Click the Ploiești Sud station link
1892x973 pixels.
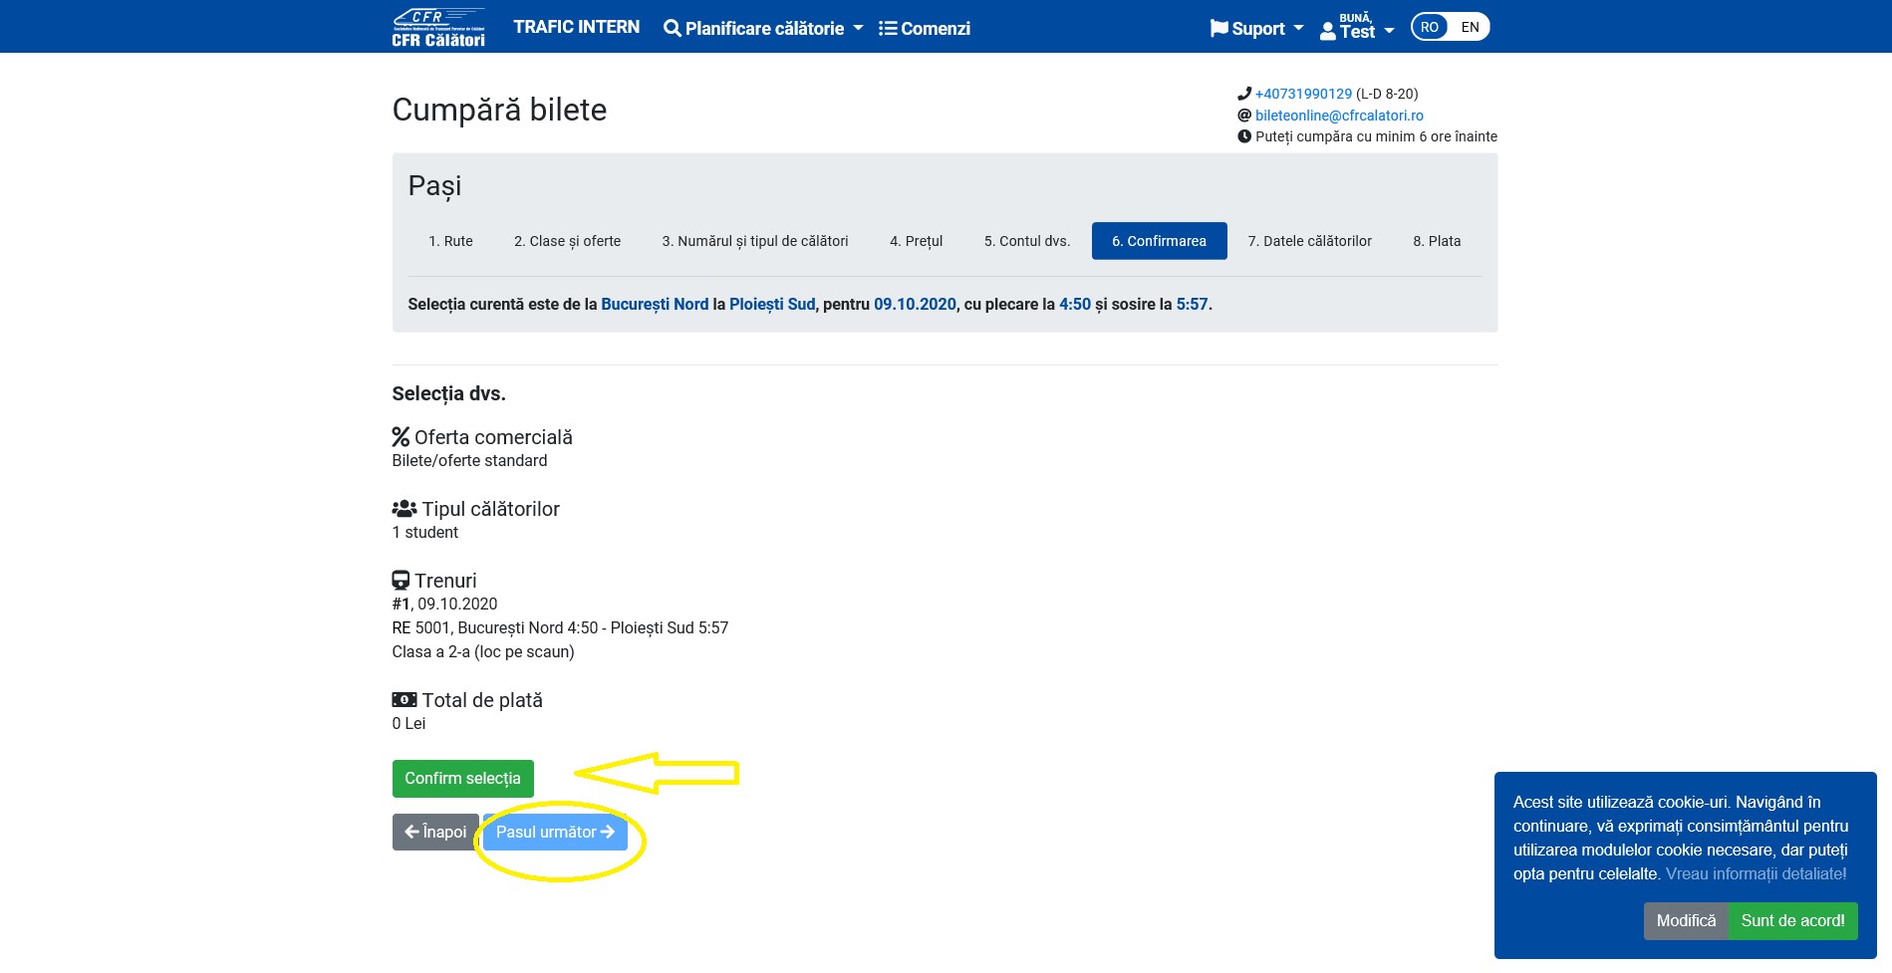coord(772,305)
